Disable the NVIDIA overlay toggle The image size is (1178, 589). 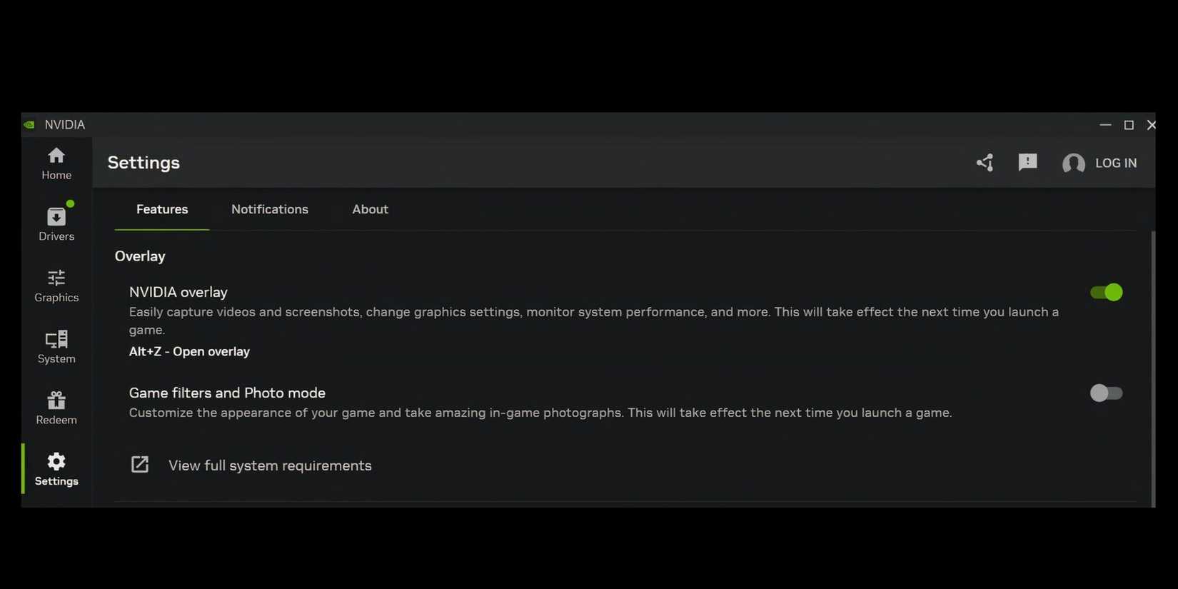[1106, 292]
